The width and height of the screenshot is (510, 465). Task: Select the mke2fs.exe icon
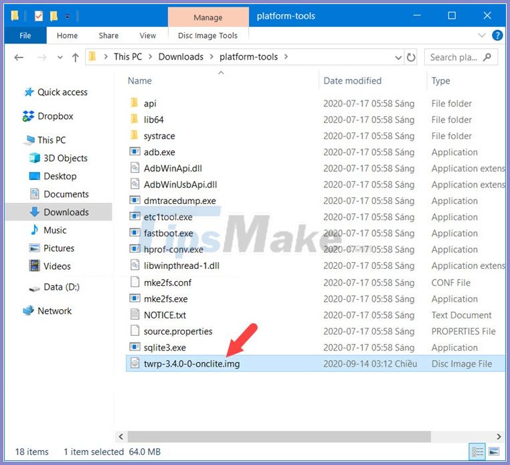(x=135, y=298)
